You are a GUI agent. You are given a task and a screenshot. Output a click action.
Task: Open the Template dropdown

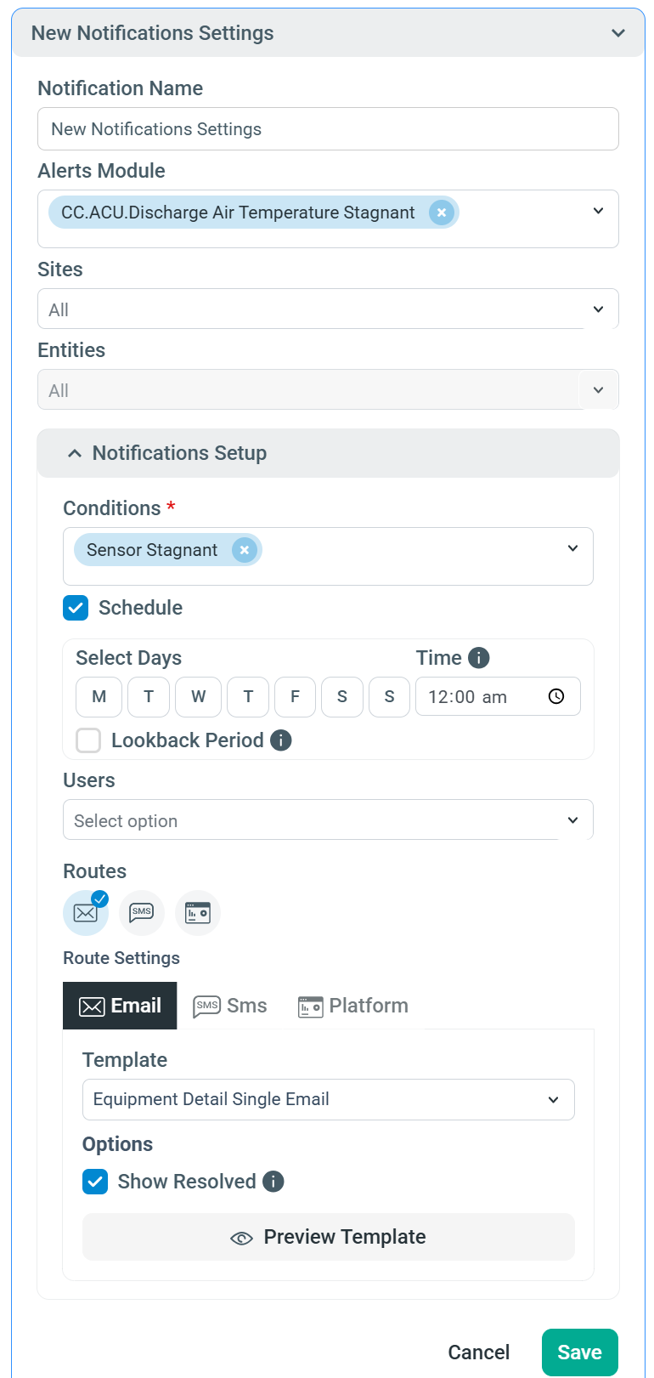(x=328, y=1099)
